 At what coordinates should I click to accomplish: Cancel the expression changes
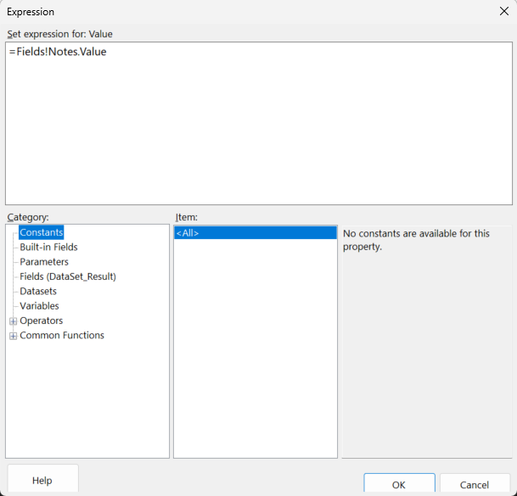click(475, 484)
